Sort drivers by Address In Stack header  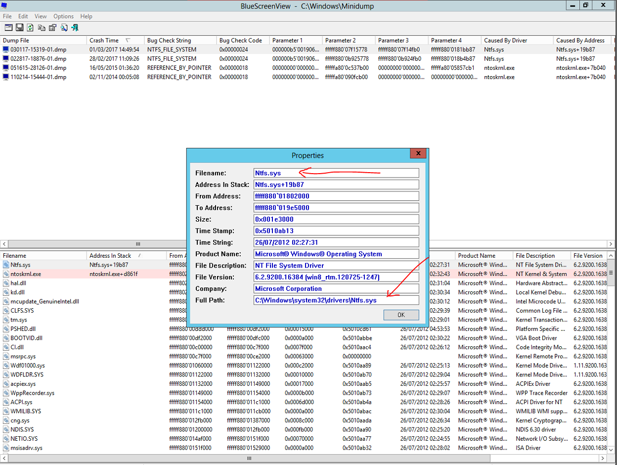pos(126,256)
